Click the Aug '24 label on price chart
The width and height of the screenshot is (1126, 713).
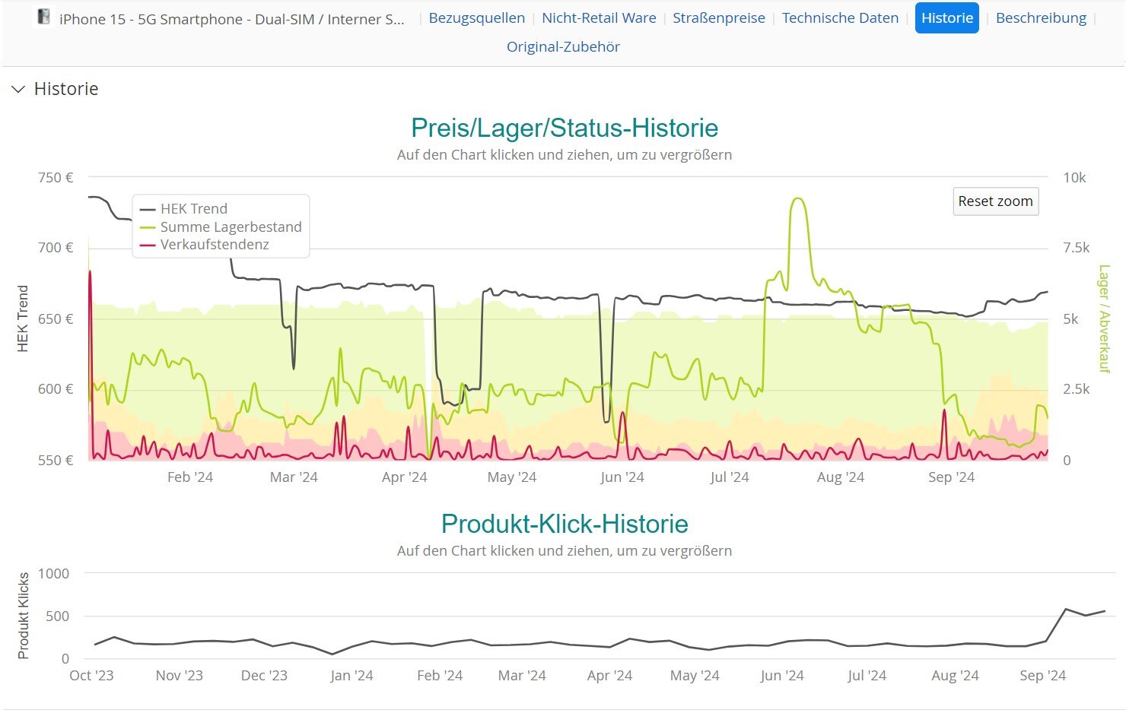(841, 477)
